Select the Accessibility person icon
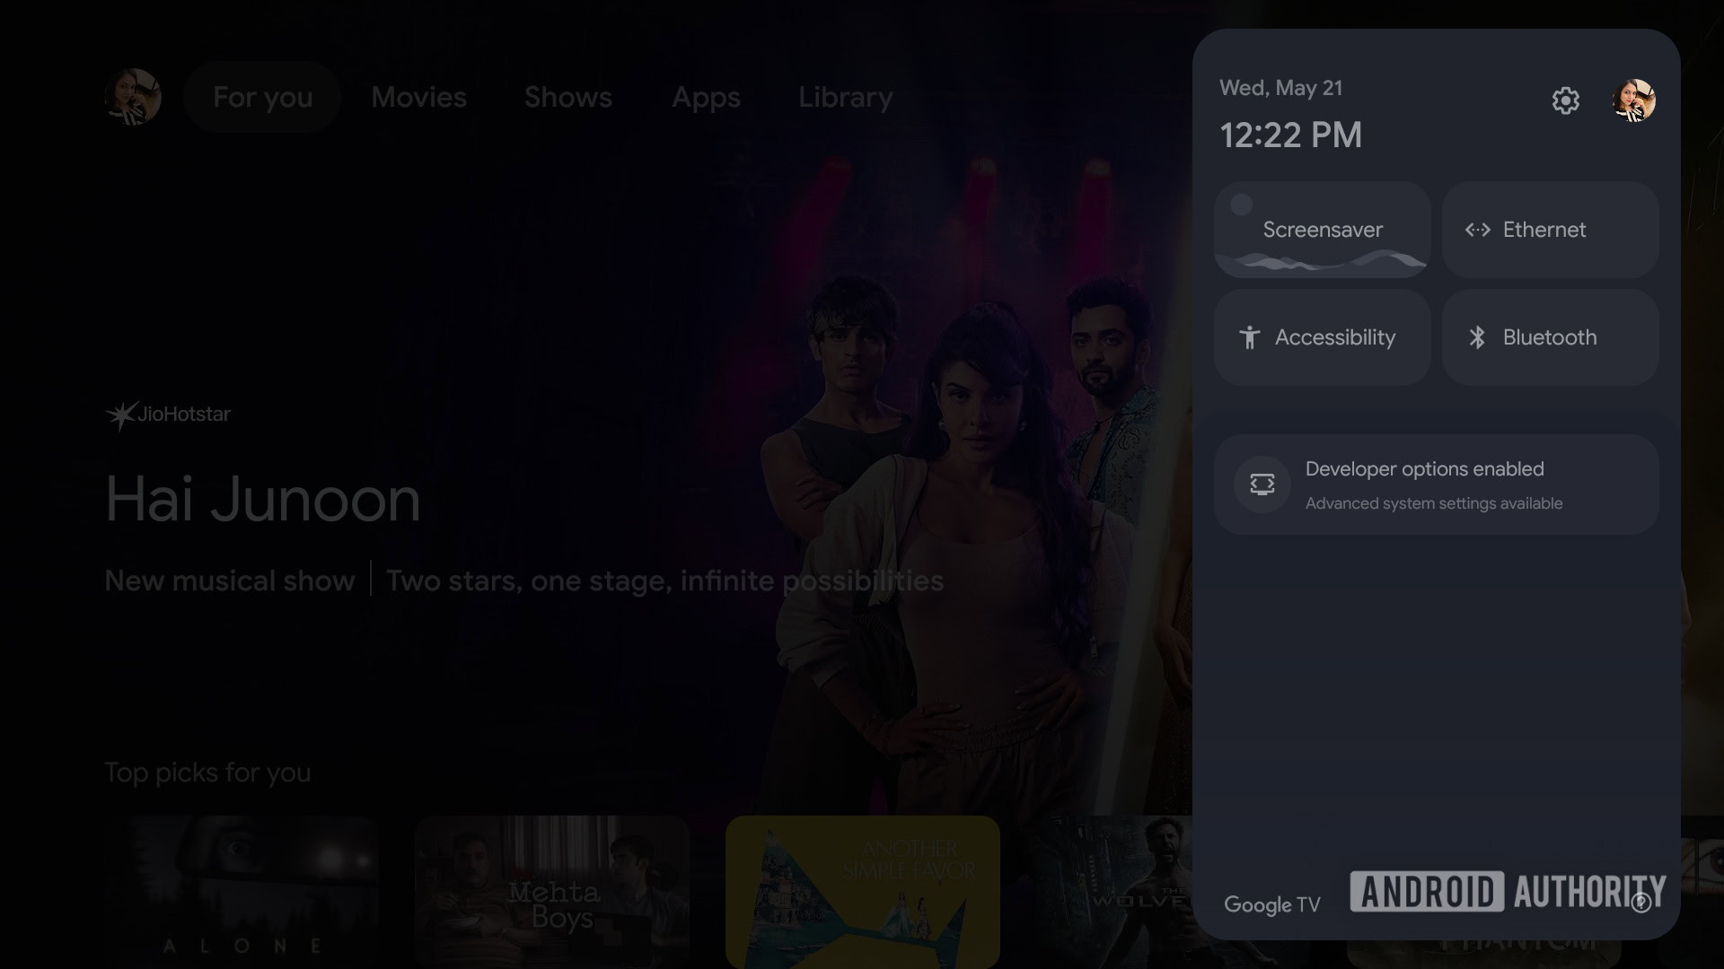The height and width of the screenshot is (969, 1724). click(x=1249, y=337)
